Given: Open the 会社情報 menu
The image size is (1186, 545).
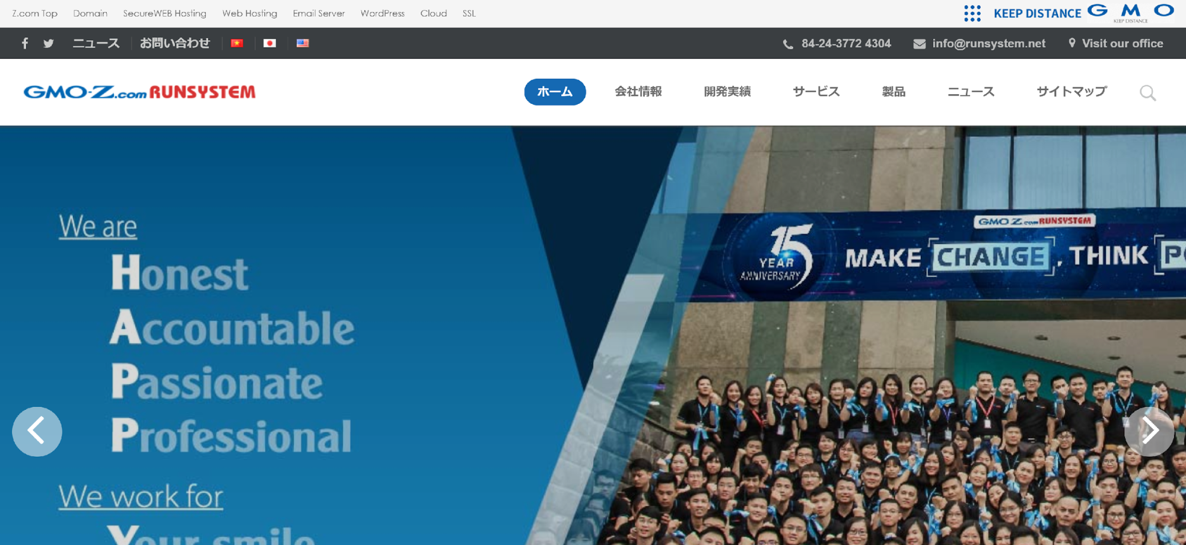Looking at the screenshot, I should click(x=638, y=91).
